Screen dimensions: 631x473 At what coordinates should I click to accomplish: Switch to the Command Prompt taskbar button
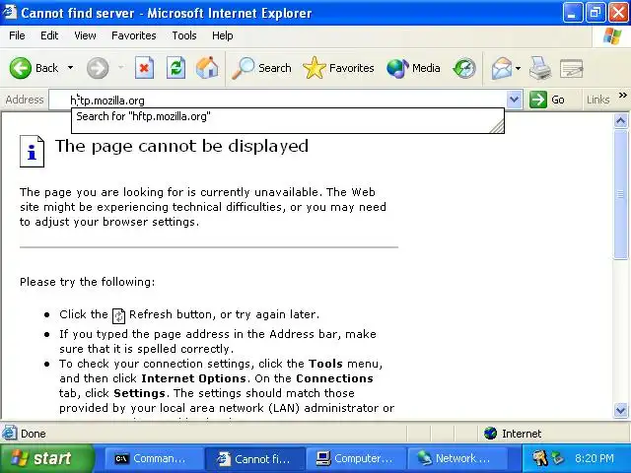(154, 458)
